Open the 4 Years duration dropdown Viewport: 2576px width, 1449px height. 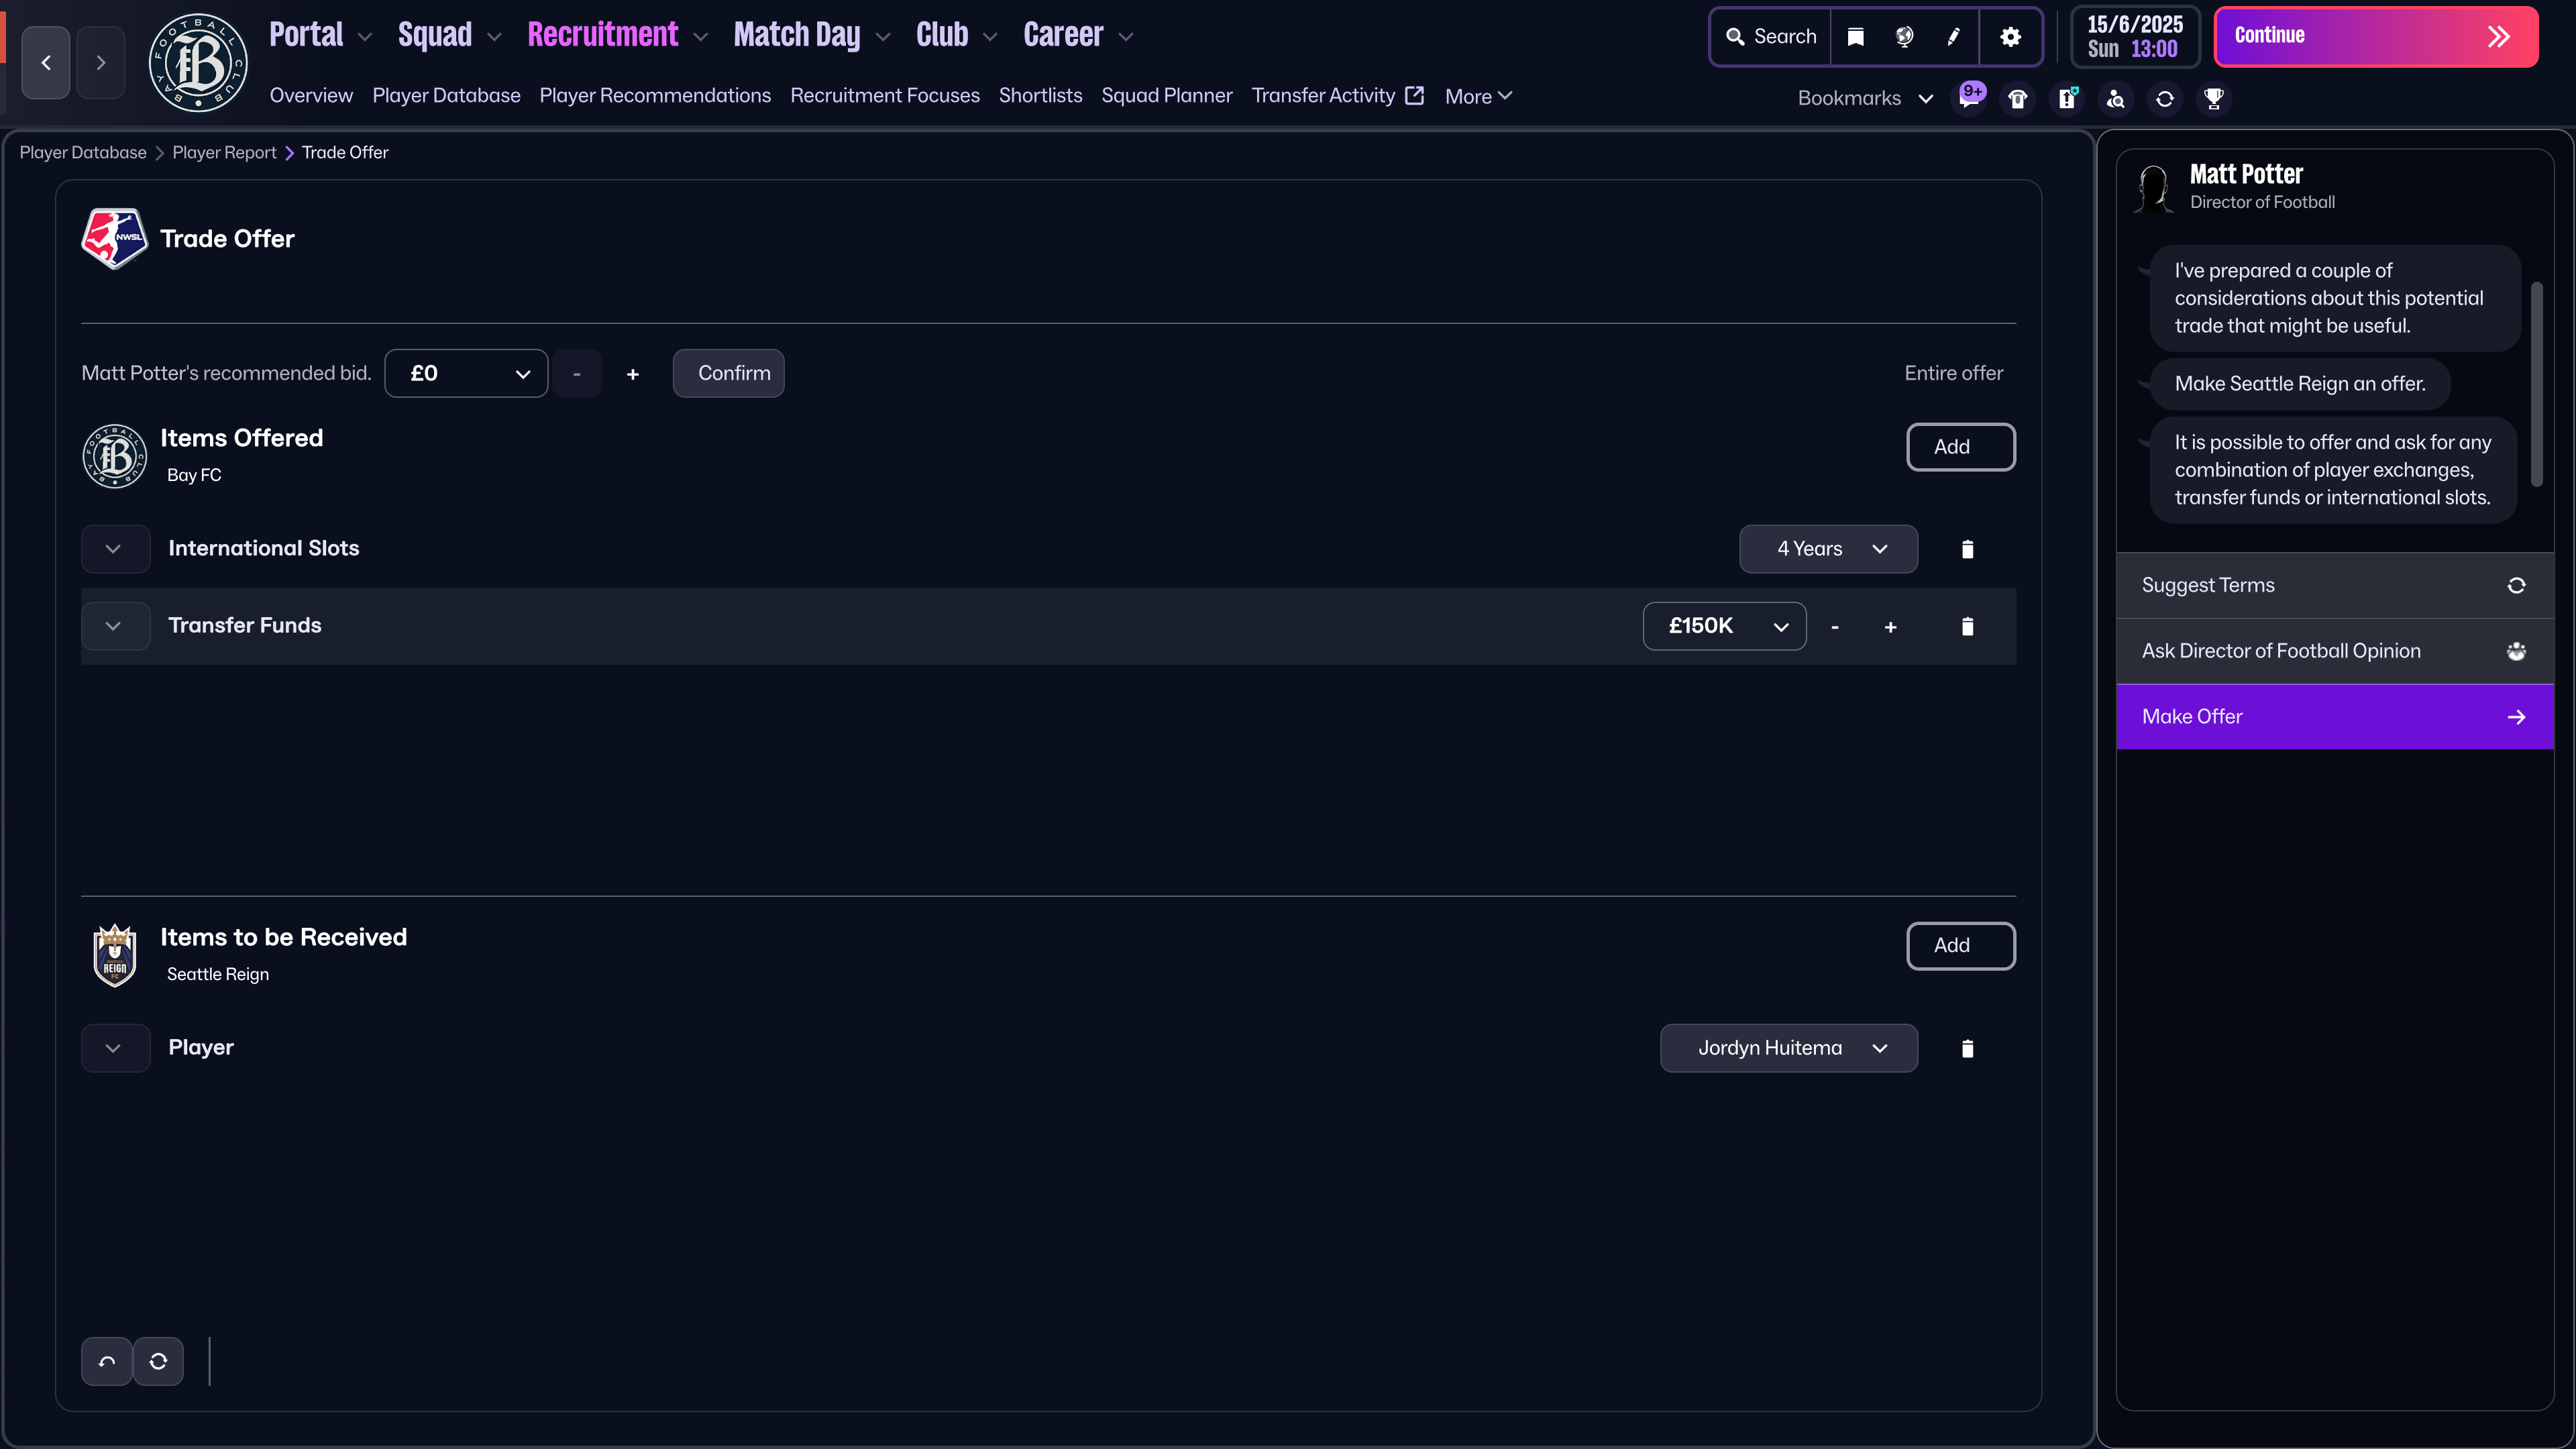coord(1828,549)
